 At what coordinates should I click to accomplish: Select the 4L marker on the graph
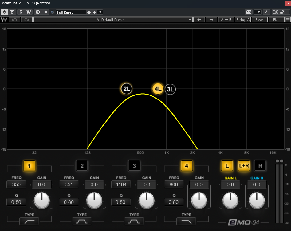[x=158, y=89]
